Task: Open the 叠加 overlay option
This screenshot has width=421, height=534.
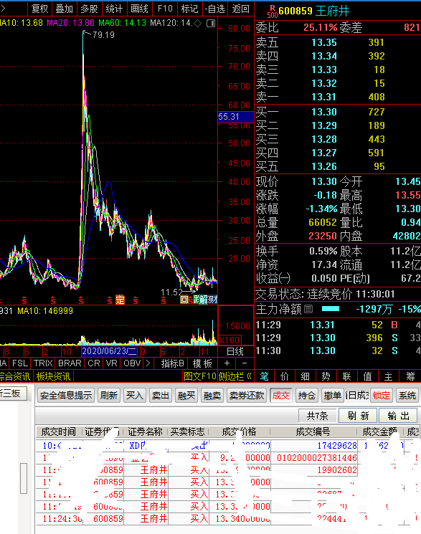Action: 64,9
